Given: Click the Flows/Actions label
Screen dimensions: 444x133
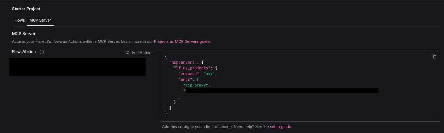Looking at the screenshot, I should point(25,52).
